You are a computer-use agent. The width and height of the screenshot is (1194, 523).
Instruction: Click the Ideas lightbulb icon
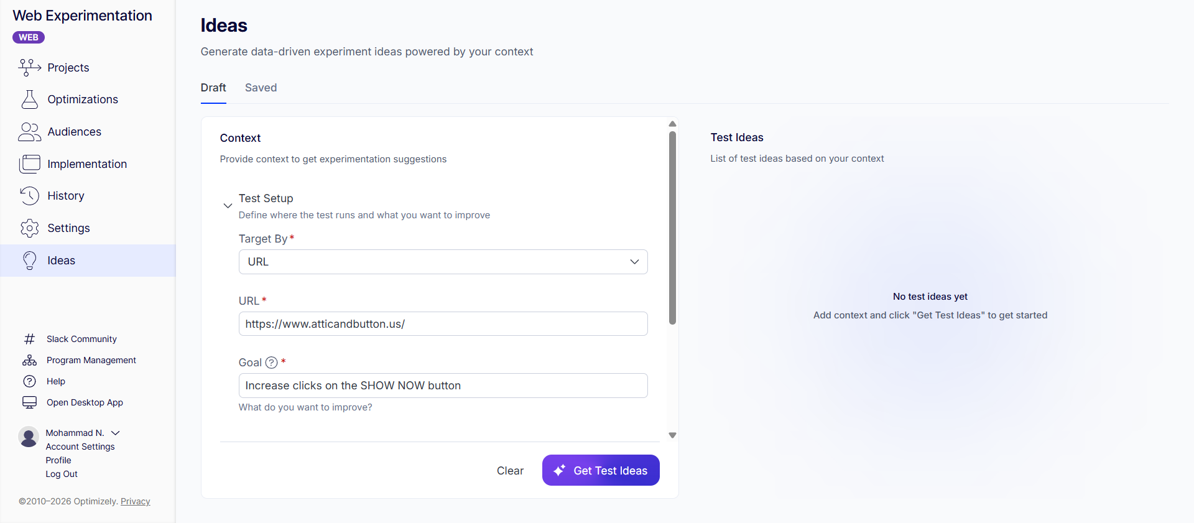pyautogui.click(x=29, y=261)
